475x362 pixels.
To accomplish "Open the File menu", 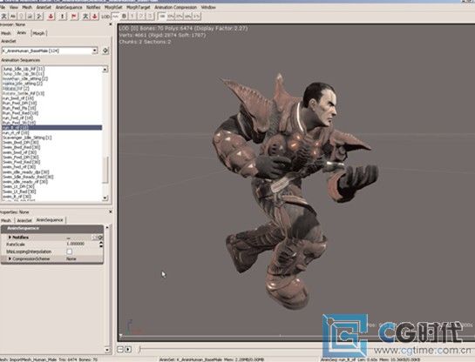I will coord(3,7).
